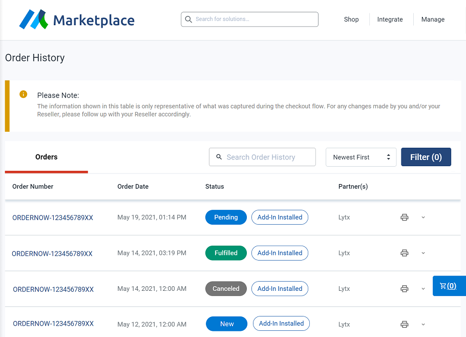Screen dimensions: 466x337
Task: Click the Pending status badge
Action: tap(226, 217)
